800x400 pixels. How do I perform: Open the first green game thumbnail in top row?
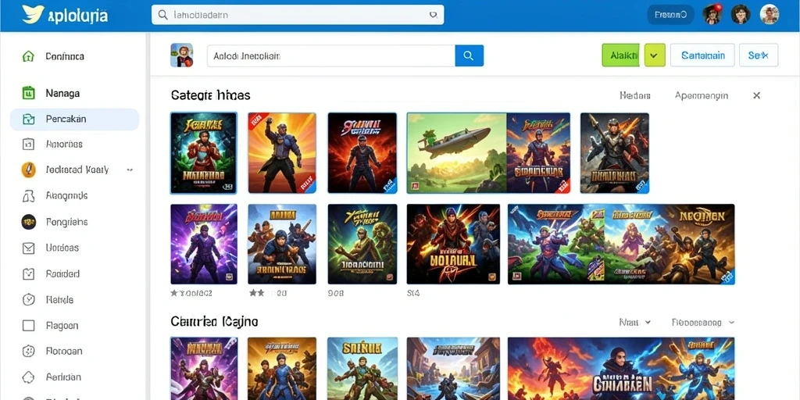(204, 153)
